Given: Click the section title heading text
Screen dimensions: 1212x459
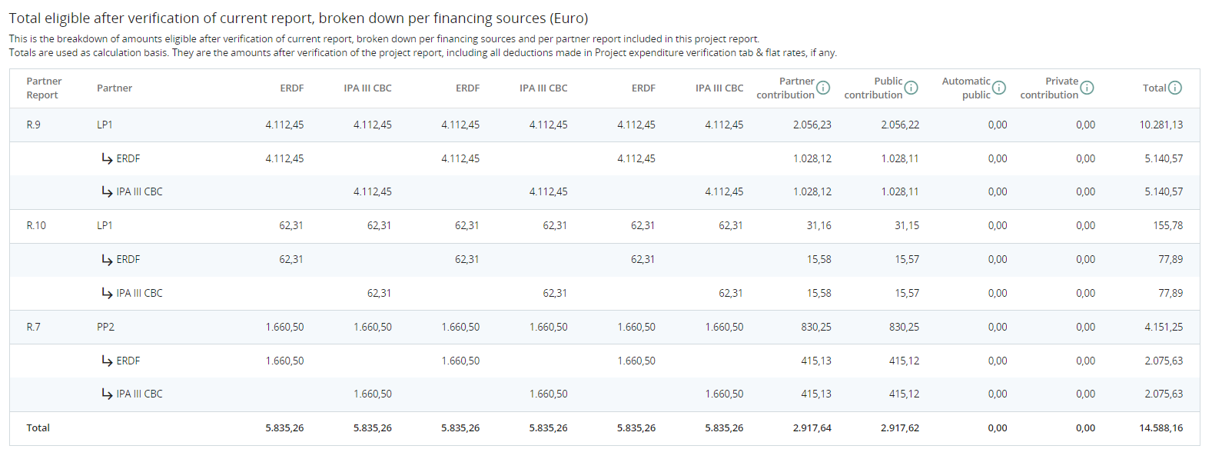Looking at the screenshot, I should click(x=298, y=18).
